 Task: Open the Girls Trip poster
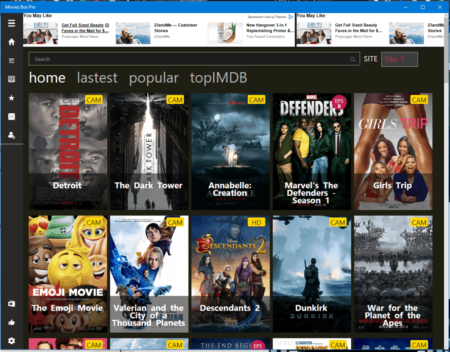tap(393, 151)
